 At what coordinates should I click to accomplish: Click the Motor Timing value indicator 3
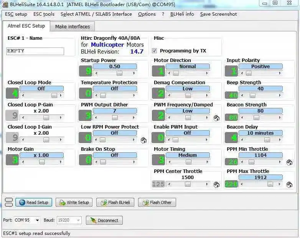tap(158, 160)
